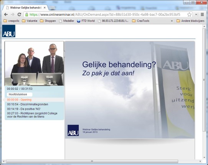Jump to chapter Richtlijnen zorgplicht College
Screen dimensions: 208x165
(32, 115)
